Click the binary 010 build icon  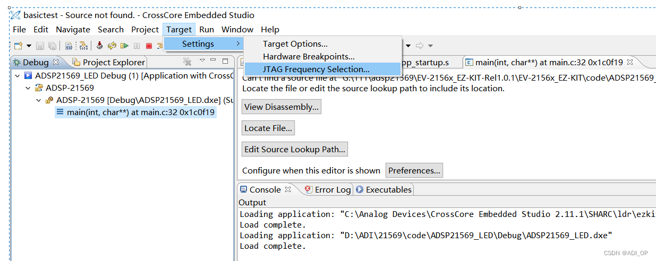(x=69, y=46)
